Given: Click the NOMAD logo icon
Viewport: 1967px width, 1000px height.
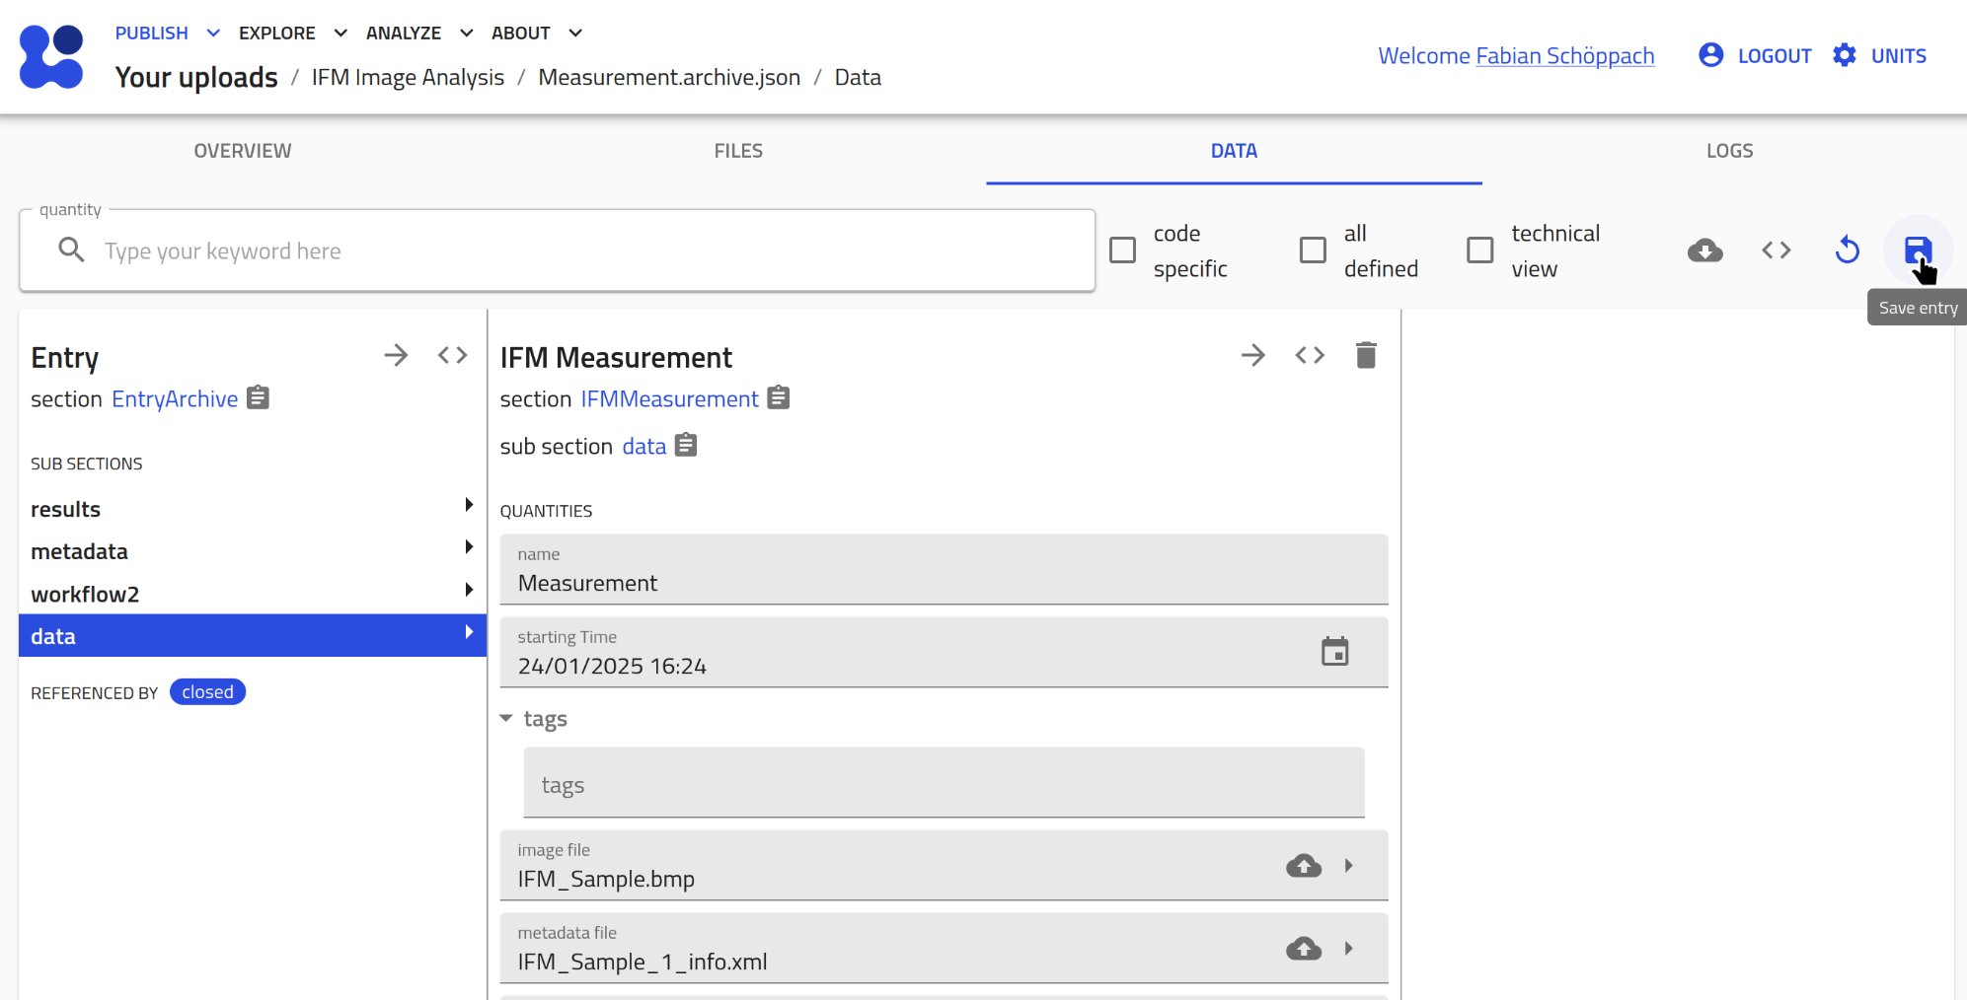Looking at the screenshot, I should click(51, 56).
